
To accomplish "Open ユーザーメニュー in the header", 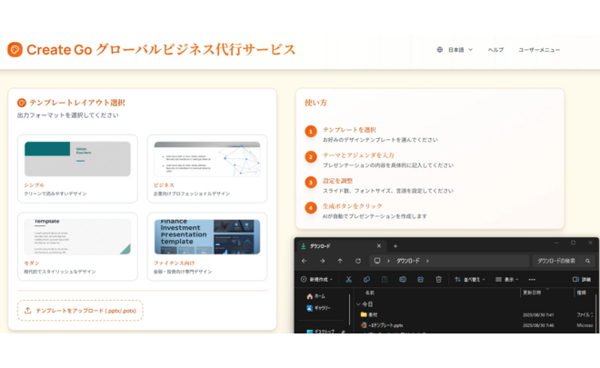I will [539, 50].
